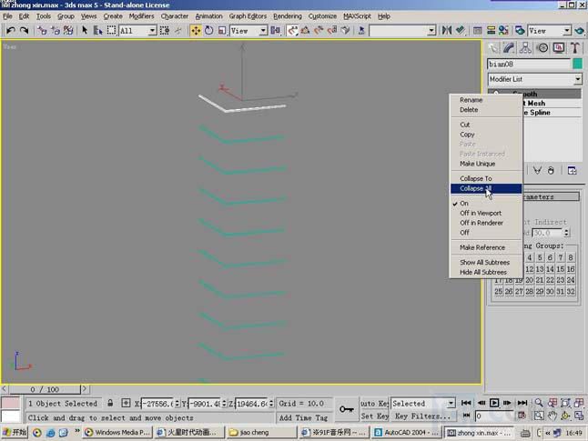Click the Quick Render teapot icon
Screen dimensions: 588x441
click(580, 30)
